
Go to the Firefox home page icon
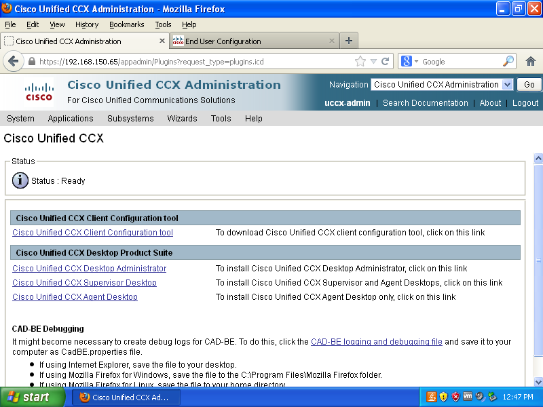(x=531, y=62)
